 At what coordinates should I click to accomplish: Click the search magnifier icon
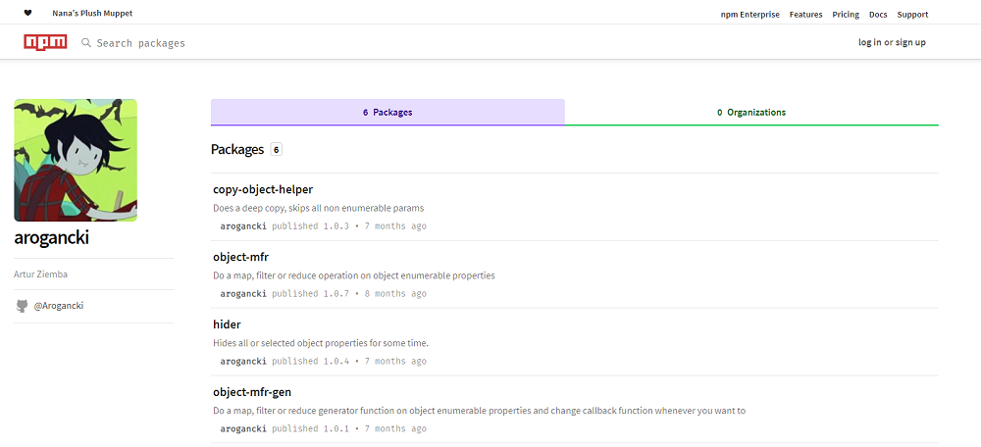(x=86, y=43)
